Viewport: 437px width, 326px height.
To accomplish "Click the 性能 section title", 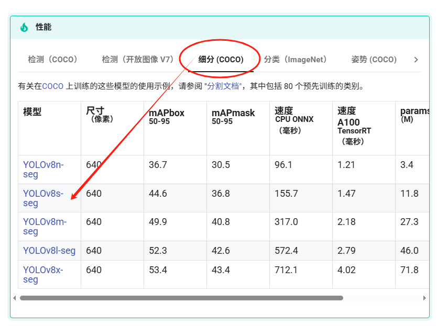I will pos(43,27).
